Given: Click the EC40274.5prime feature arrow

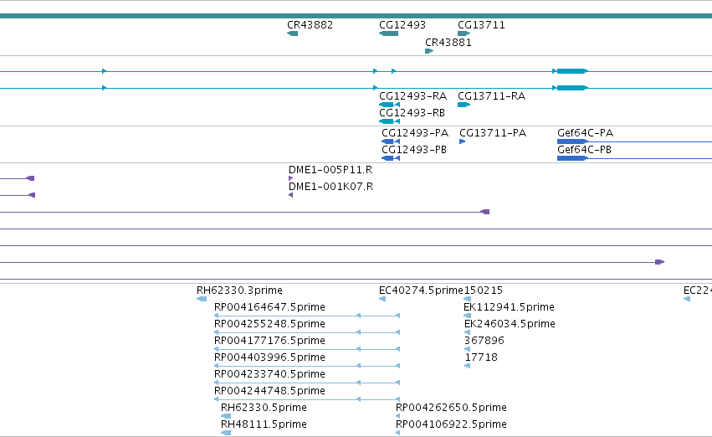Looking at the screenshot, I should click(x=382, y=299).
